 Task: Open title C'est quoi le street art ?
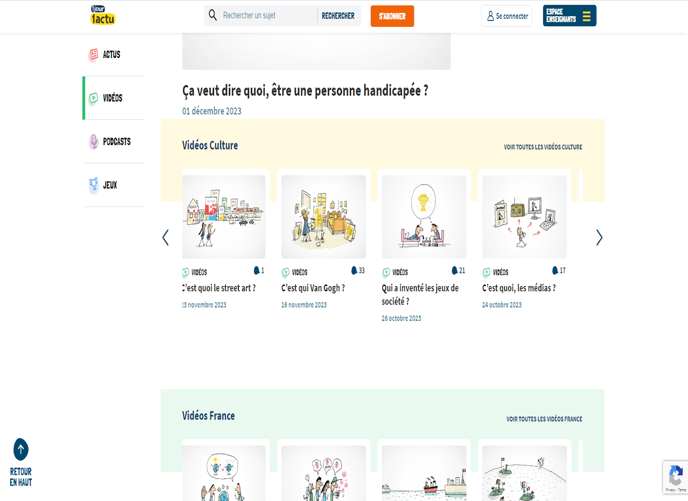(x=219, y=288)
